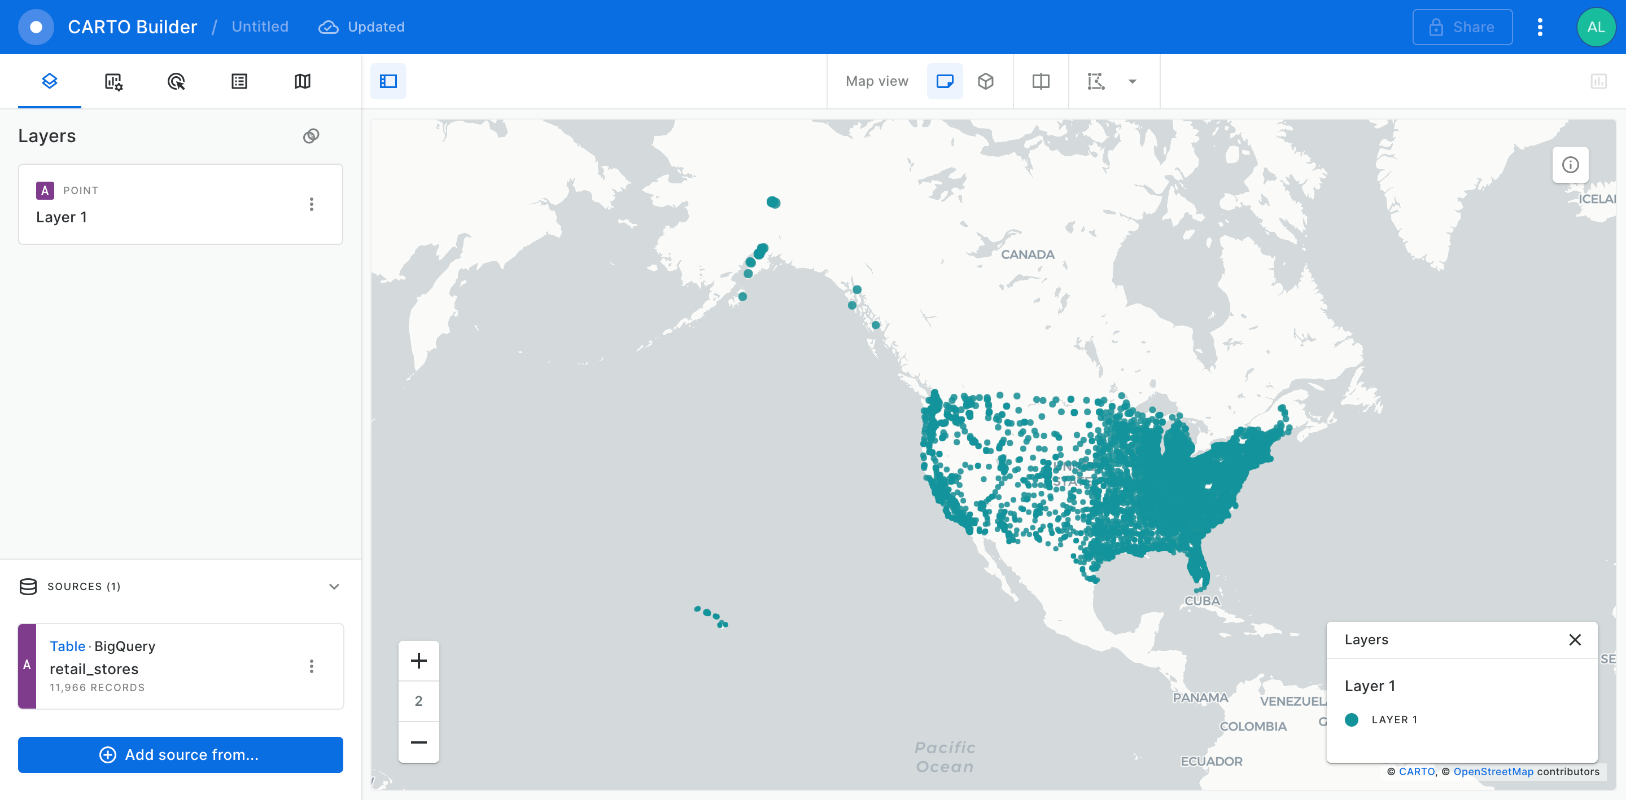This screenshot has width=1626, height=800.
Task: Rename the Untitled map title
Action: click(x=260, y=27)
